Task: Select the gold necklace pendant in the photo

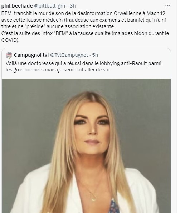Action: [x=94, y=198]
